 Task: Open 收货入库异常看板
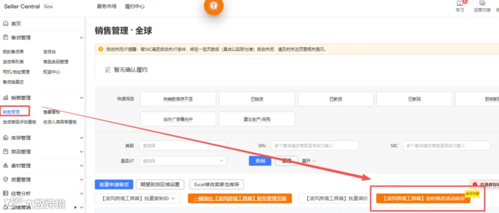pyautogui.click(x=60, y=122)
